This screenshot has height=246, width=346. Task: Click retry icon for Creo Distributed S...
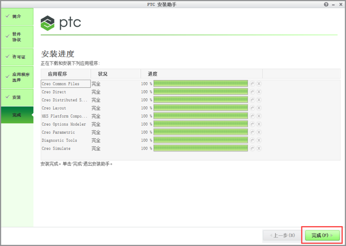tap(252, 100)
